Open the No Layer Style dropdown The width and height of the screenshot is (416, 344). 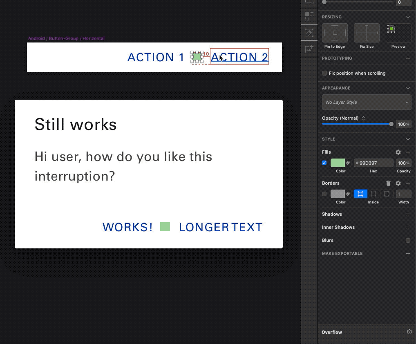pyautogui.click(x=367, y=102)
